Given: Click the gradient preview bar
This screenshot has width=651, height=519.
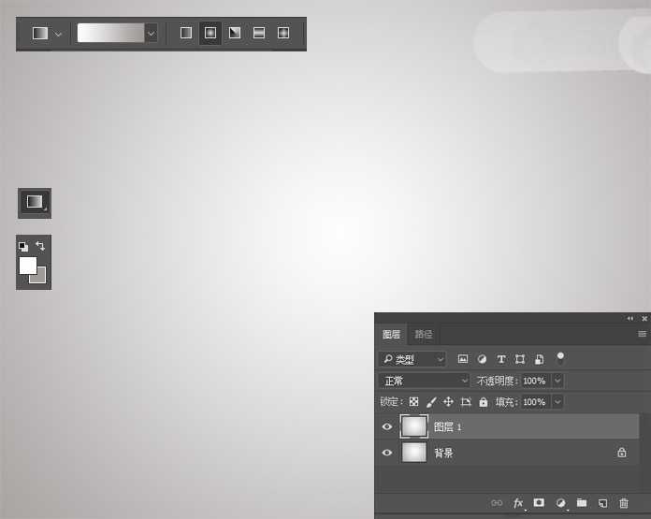Looking at the screenshot, I should point(111,33).
